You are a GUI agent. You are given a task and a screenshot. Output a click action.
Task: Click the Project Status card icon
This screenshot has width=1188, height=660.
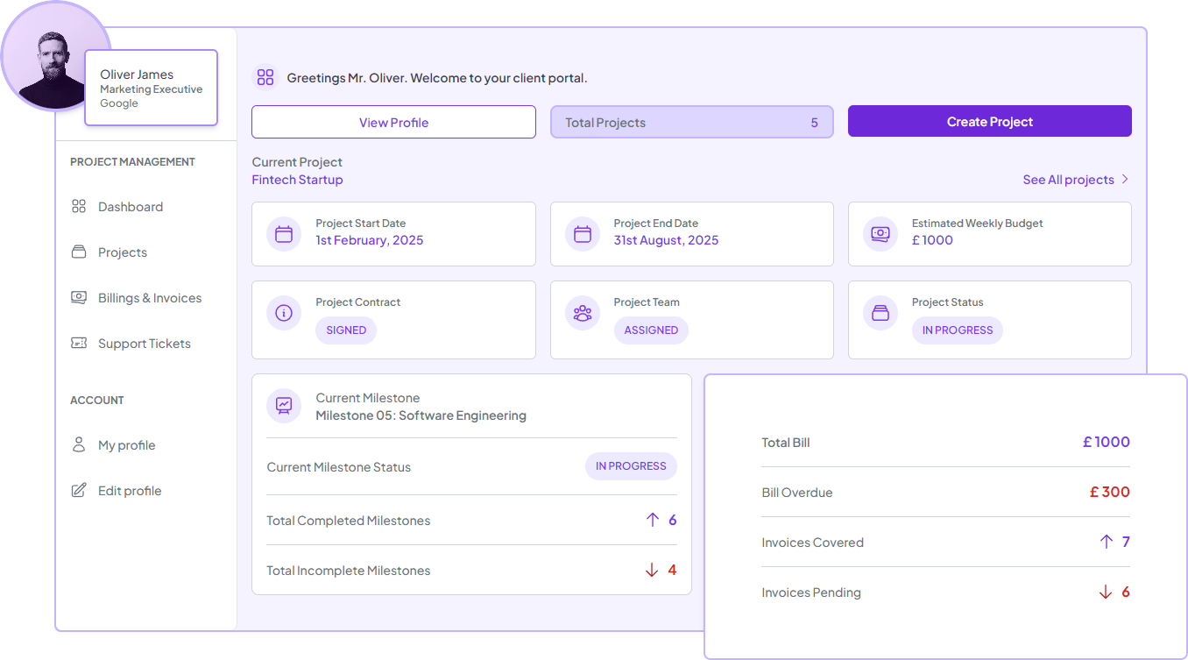880,313
